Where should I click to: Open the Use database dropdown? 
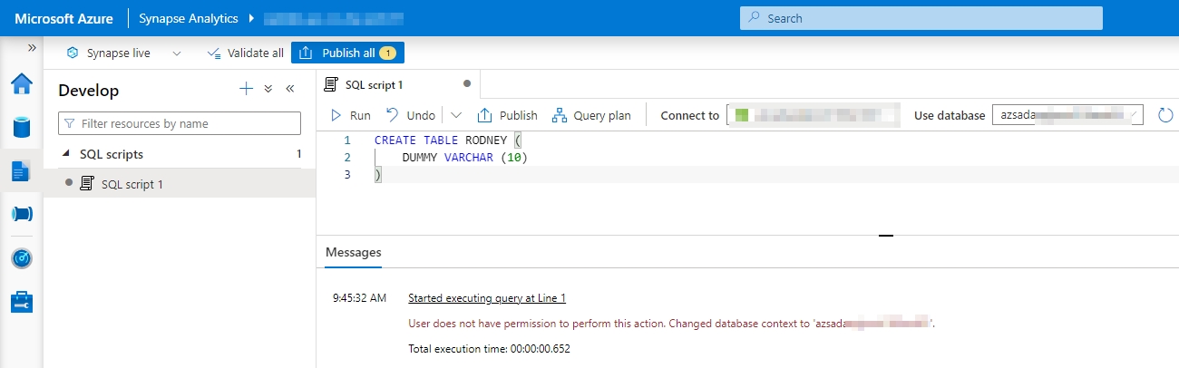click(x=1068, y=115)
